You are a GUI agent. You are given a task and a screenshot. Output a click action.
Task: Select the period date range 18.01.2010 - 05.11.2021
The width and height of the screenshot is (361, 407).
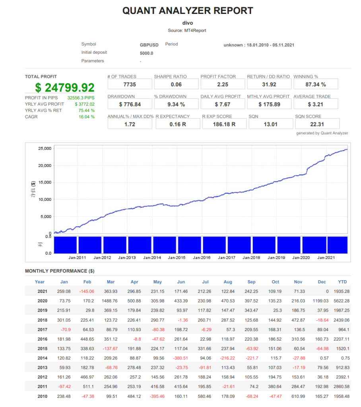pos(270,45)
